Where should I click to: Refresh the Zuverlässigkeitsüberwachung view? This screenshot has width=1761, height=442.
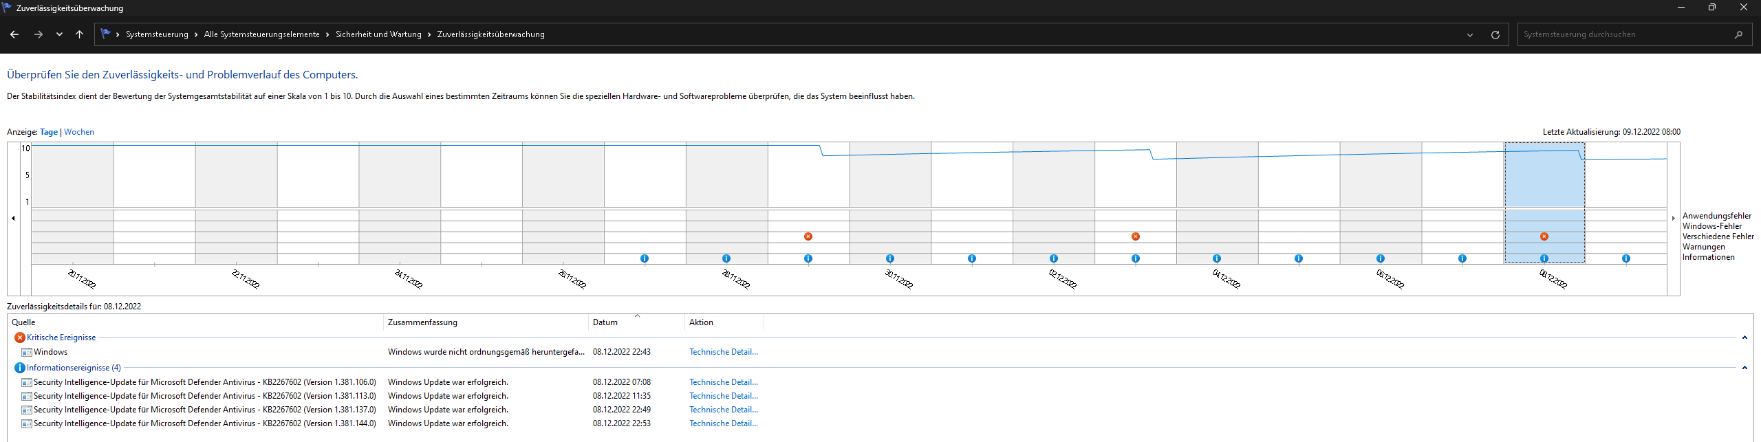(1495, 34)
